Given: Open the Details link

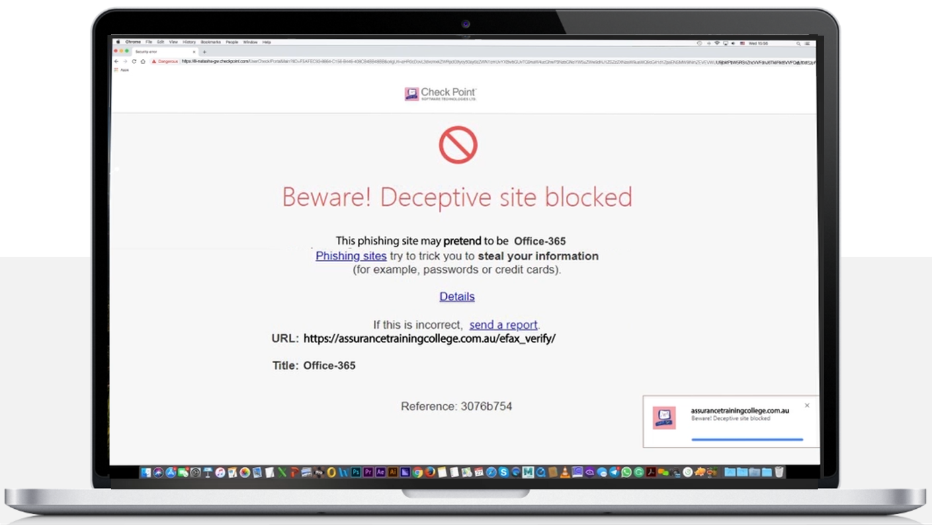Looking at the screenshot, I should 457,296.
